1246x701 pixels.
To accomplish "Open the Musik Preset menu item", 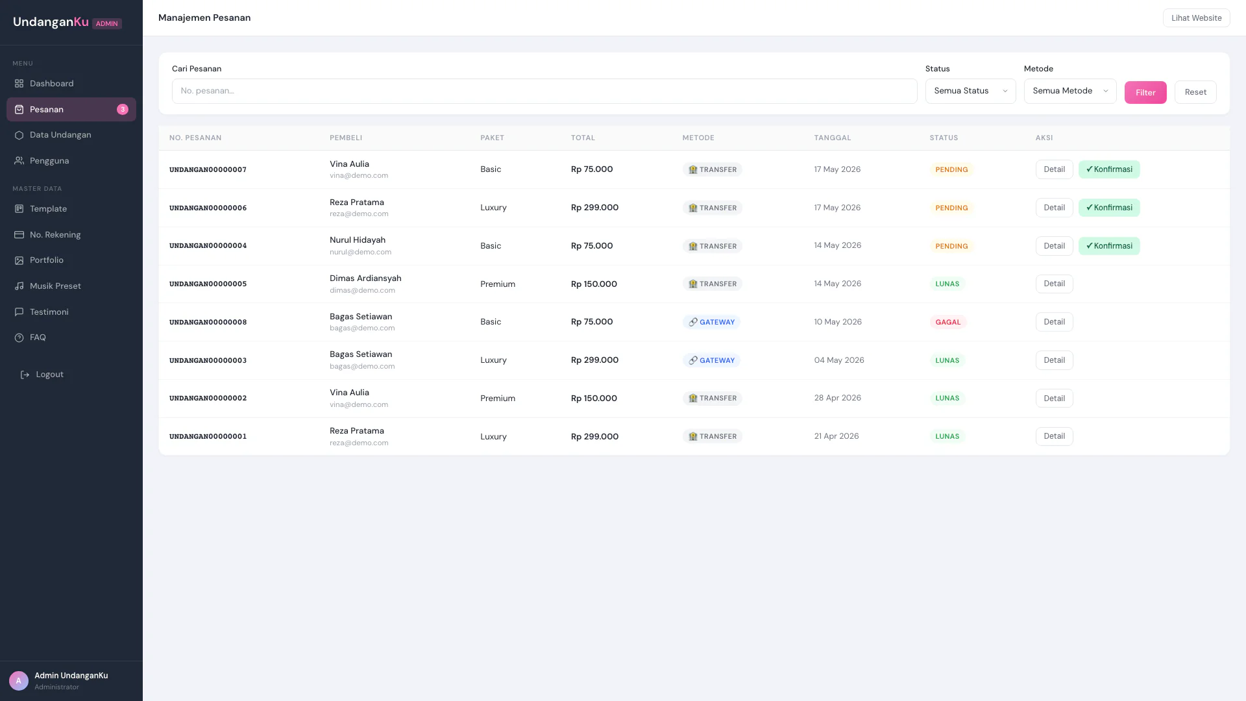I will click(x=71, y=286).
